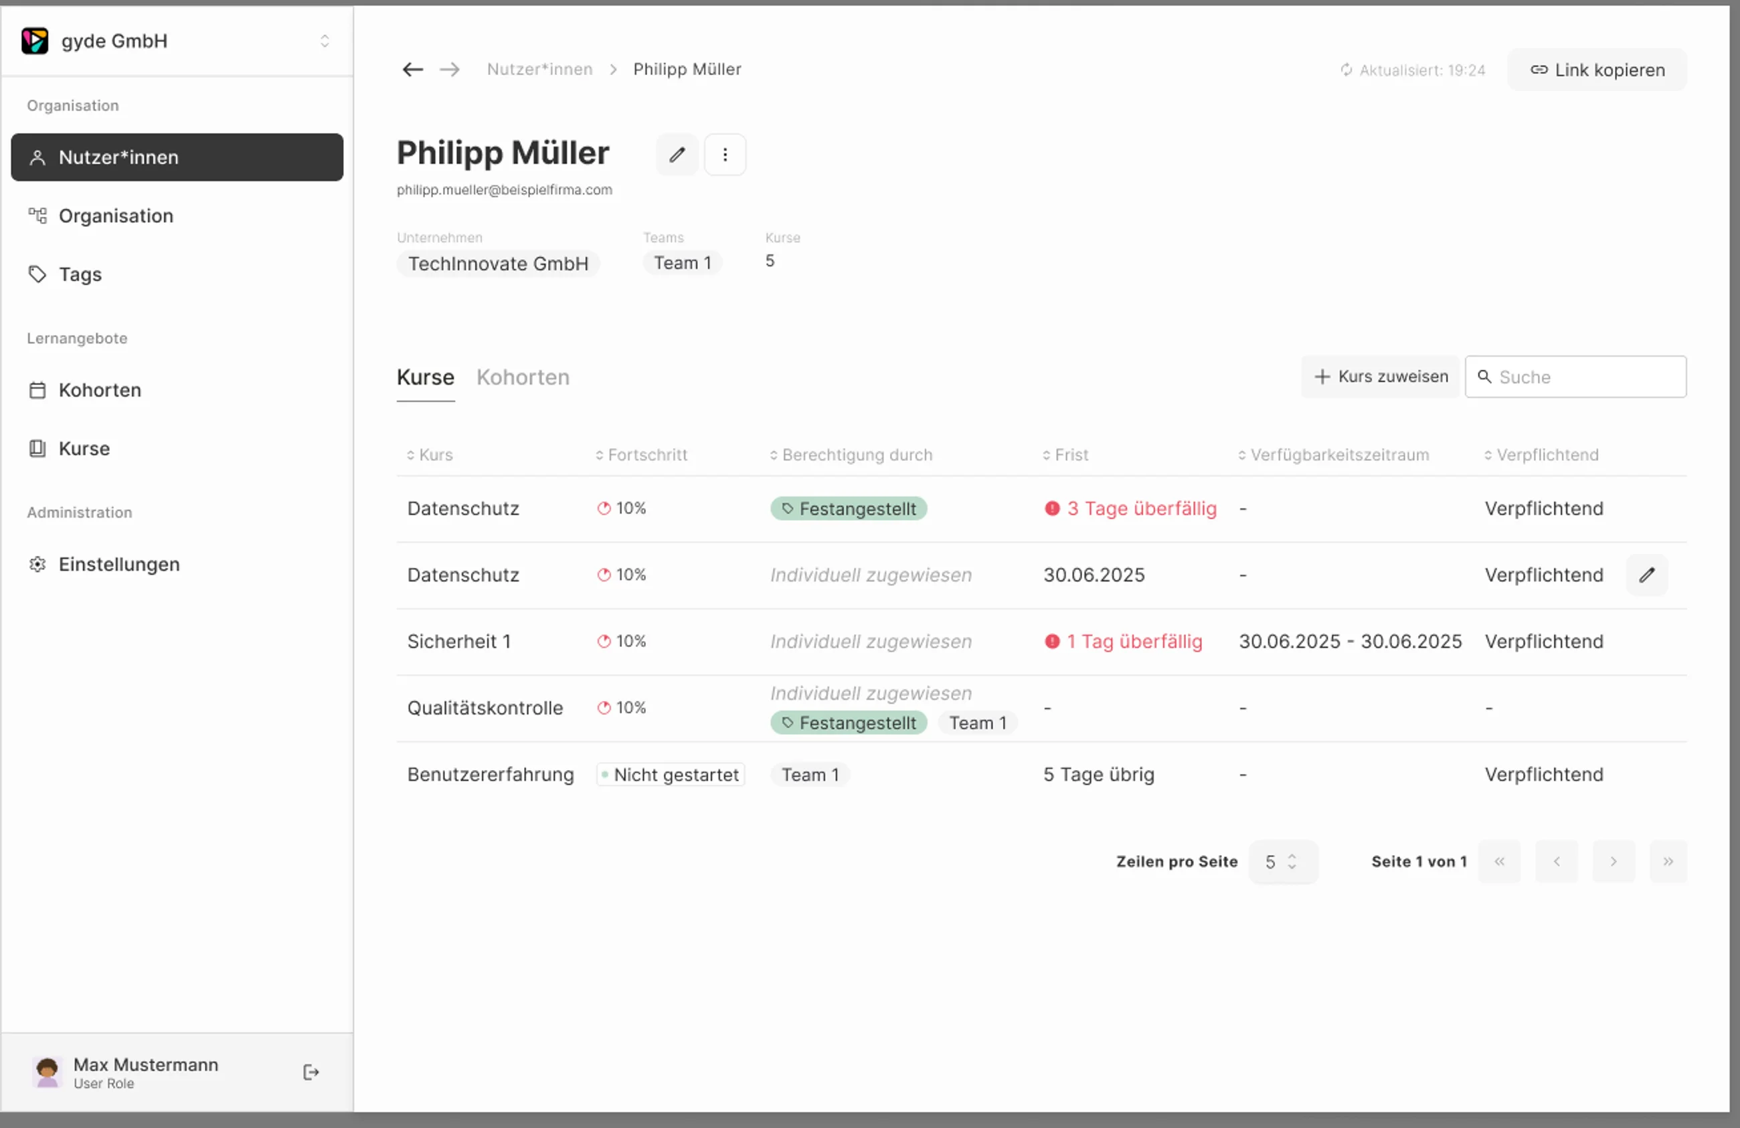
Task: Focus the Suche search field
Action: click(x=1575, y=377)
